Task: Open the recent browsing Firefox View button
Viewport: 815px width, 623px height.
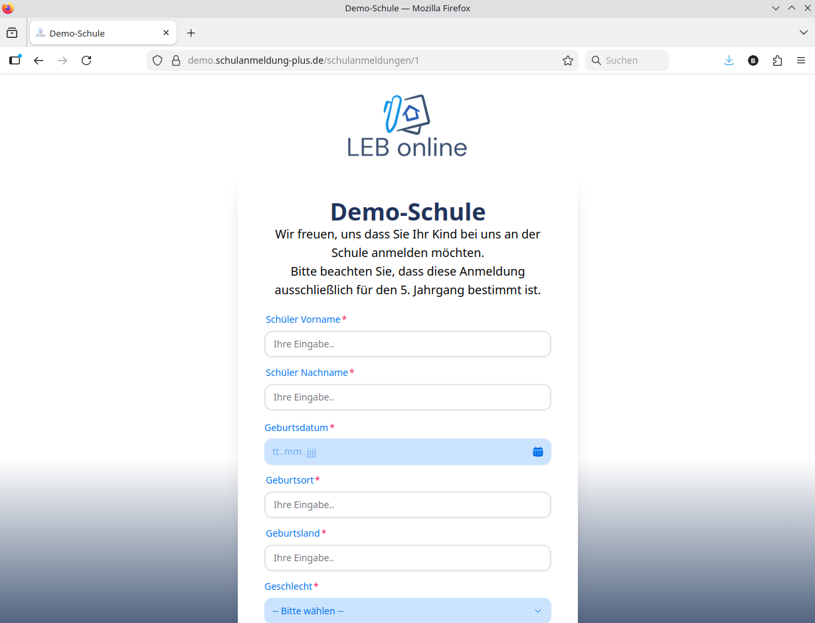Action: point(12,33)
